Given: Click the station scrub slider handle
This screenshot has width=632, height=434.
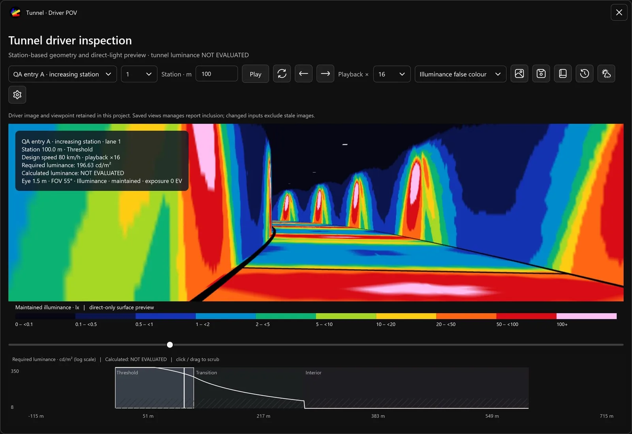Looking at the screenshot, I should click(x=170, y=345).
